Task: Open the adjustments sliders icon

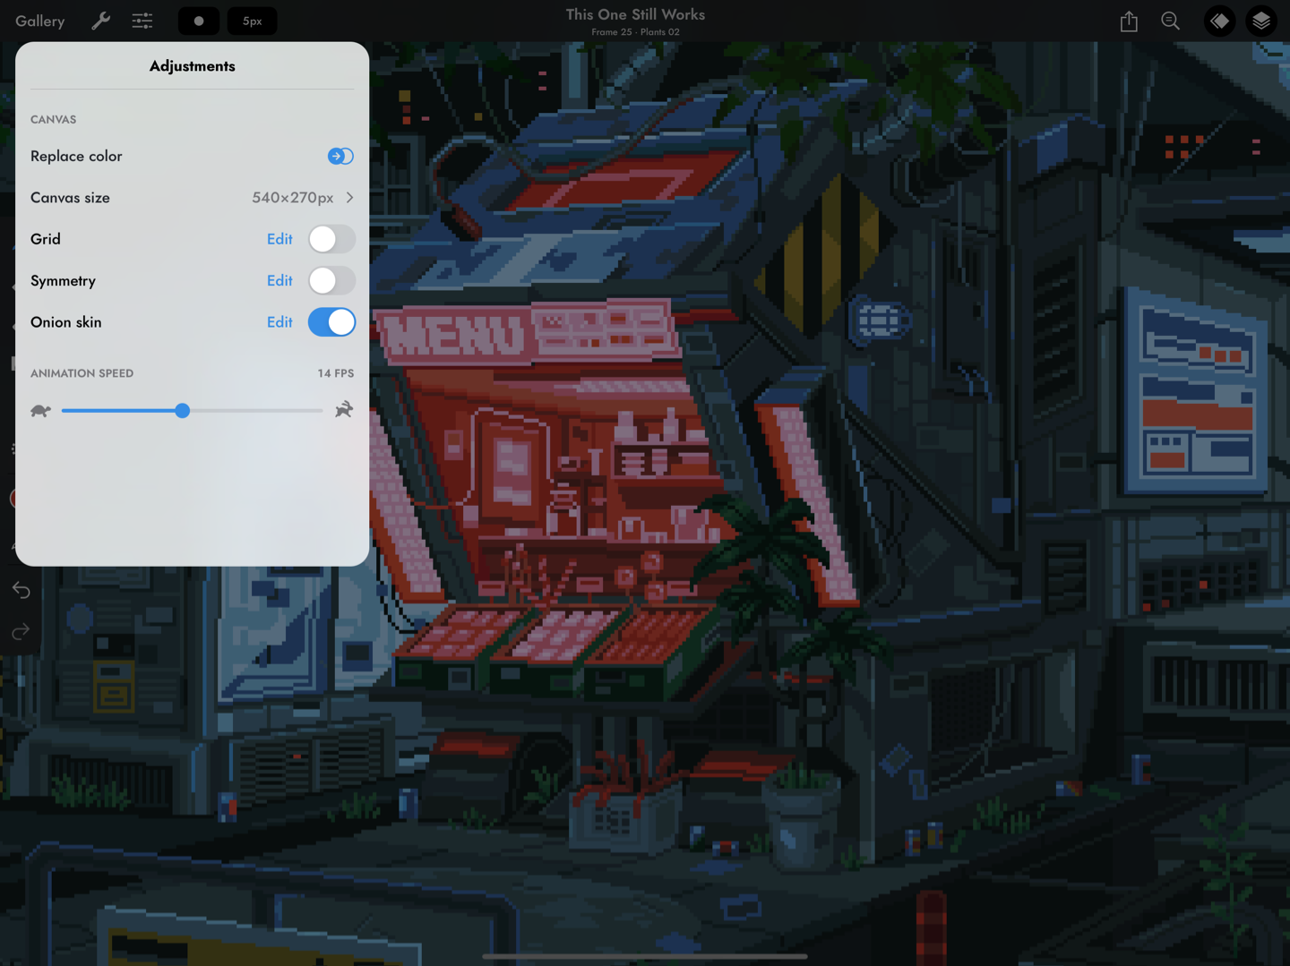Action: (142, 21)
